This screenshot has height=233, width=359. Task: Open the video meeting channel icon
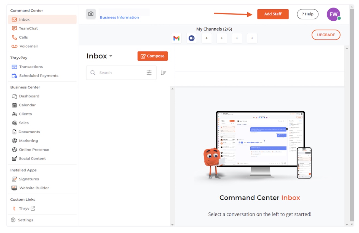click(191, 38)
